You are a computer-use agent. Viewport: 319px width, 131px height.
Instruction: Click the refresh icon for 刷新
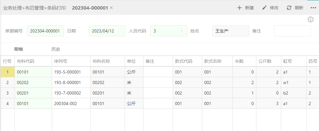(x=289, y=8)
